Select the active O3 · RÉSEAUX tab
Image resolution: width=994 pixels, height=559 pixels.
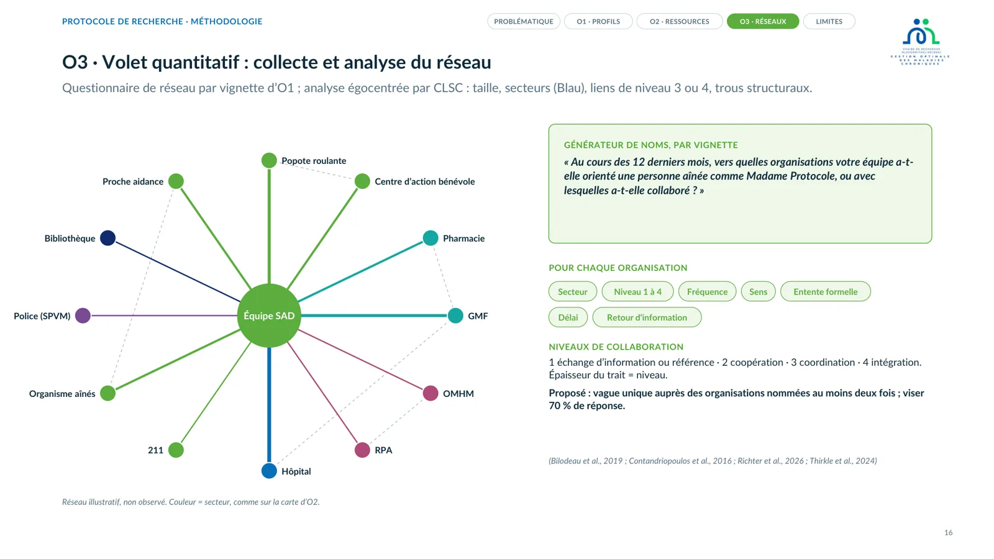coord(763,21)
